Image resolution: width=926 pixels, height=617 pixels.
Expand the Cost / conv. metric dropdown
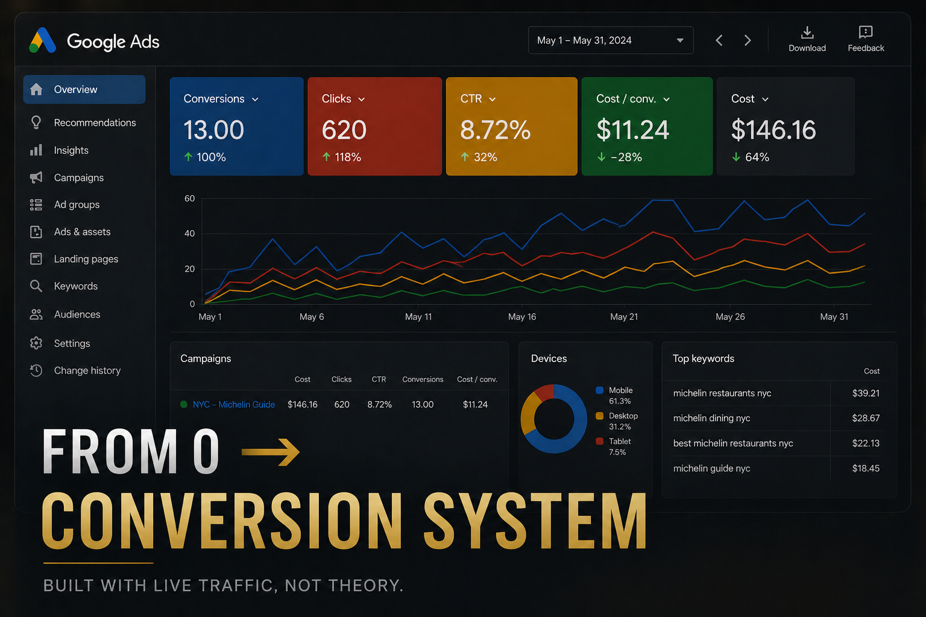tap(666, 99)
